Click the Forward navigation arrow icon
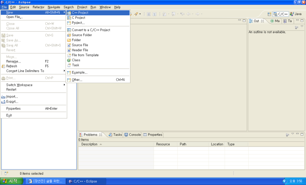 point(198,14)
